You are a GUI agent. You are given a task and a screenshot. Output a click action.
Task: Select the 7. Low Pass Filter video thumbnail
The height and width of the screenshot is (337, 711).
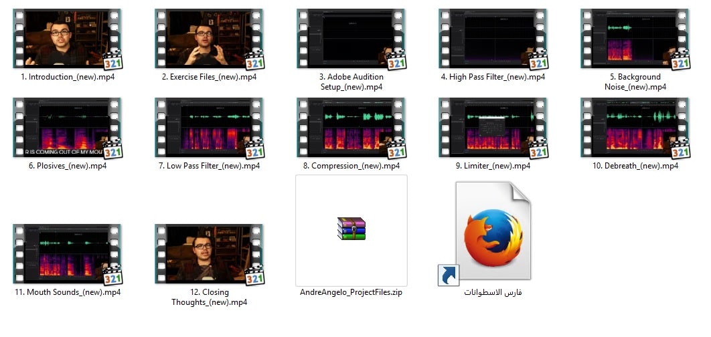point(209,127)
